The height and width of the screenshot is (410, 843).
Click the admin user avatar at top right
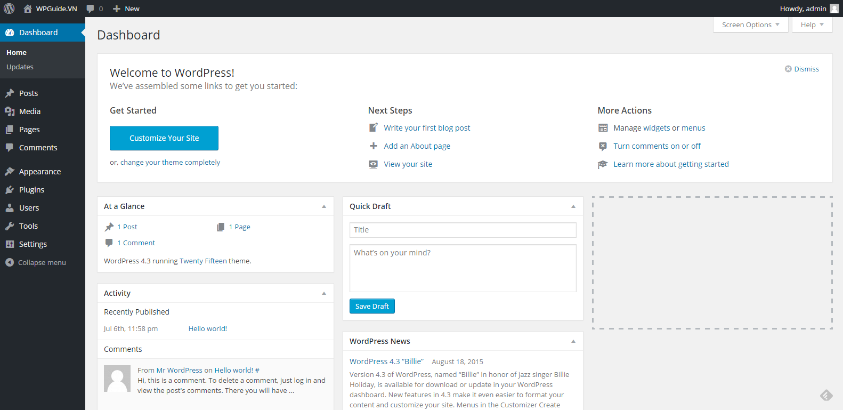click(x=834, y=9)
